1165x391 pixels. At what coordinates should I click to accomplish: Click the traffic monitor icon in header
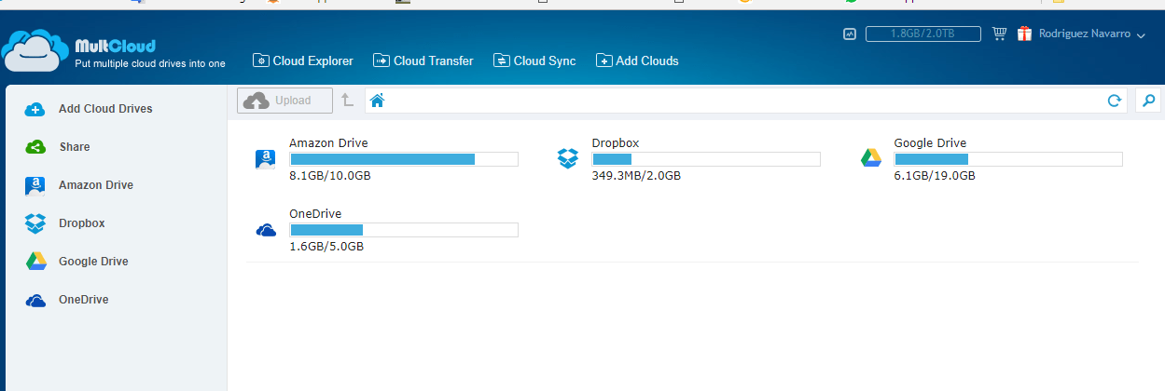point(849,34)
